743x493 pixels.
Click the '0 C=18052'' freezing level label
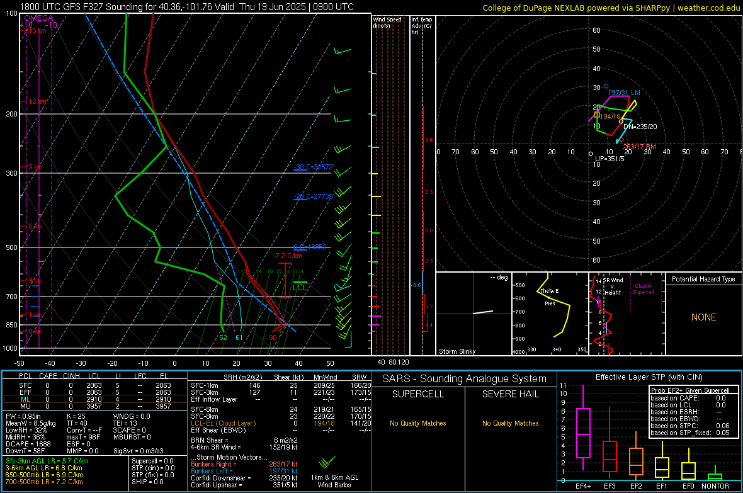[x=310, y=247]
